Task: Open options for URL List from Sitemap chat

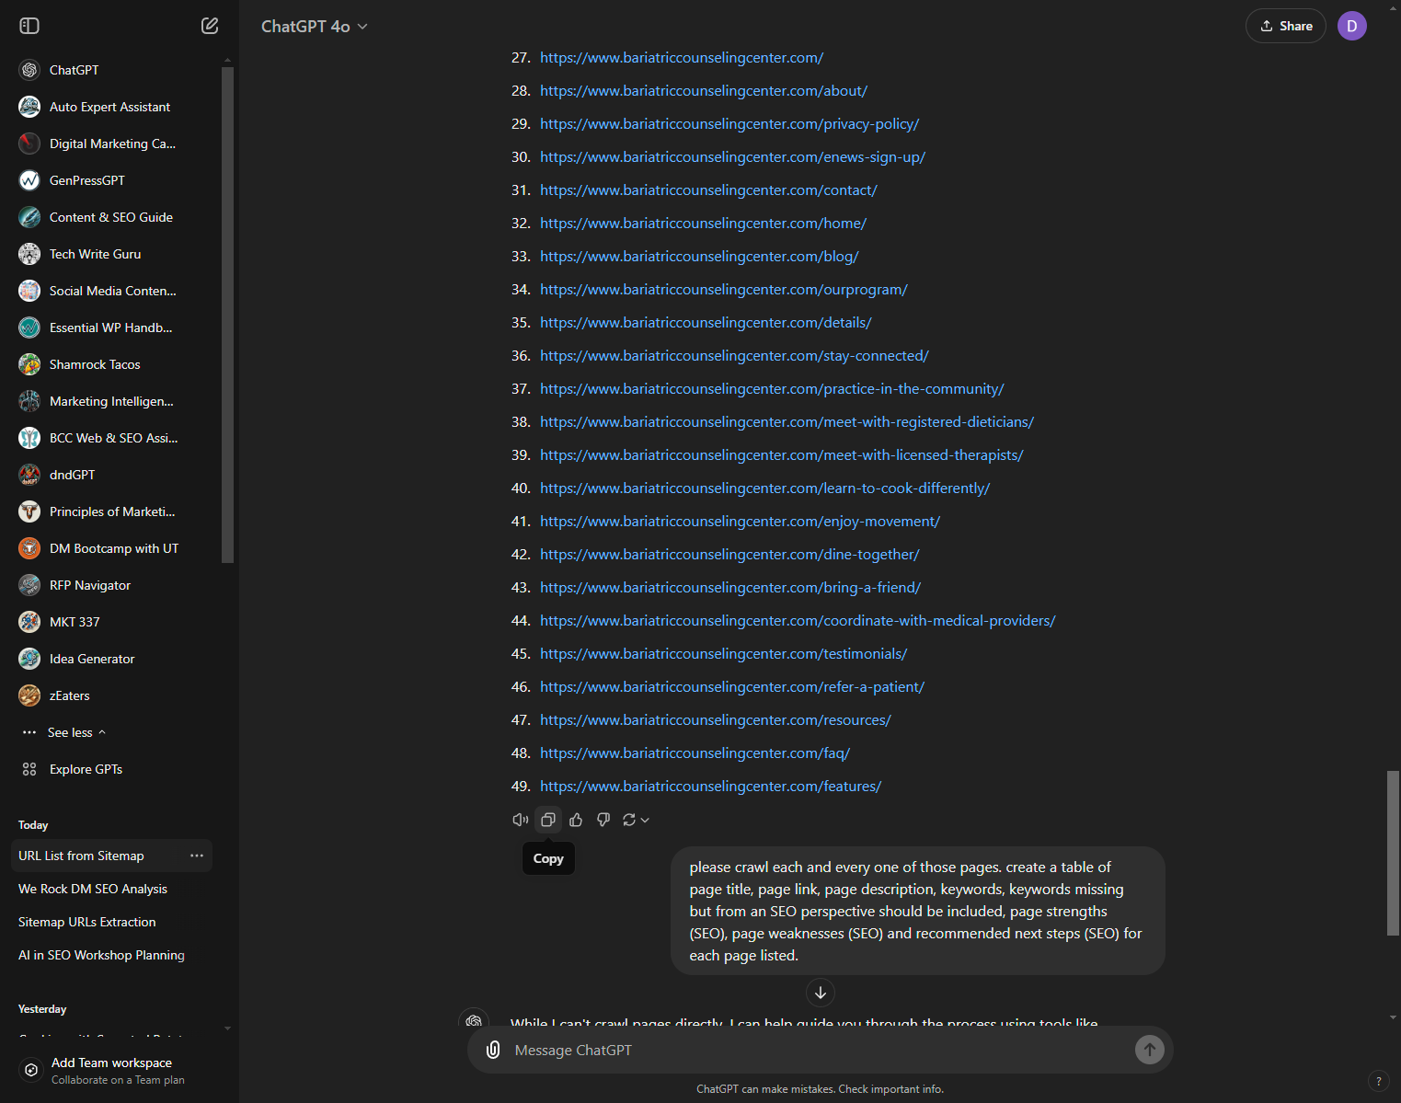Action: tap(197, 856)
